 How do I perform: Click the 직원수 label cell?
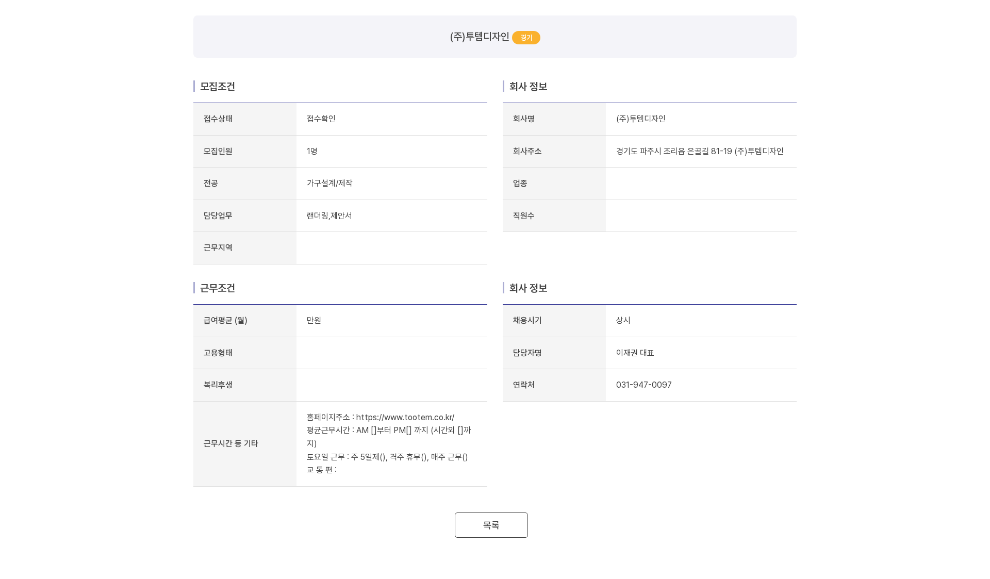pyautogui.click(x=554, y=216)
